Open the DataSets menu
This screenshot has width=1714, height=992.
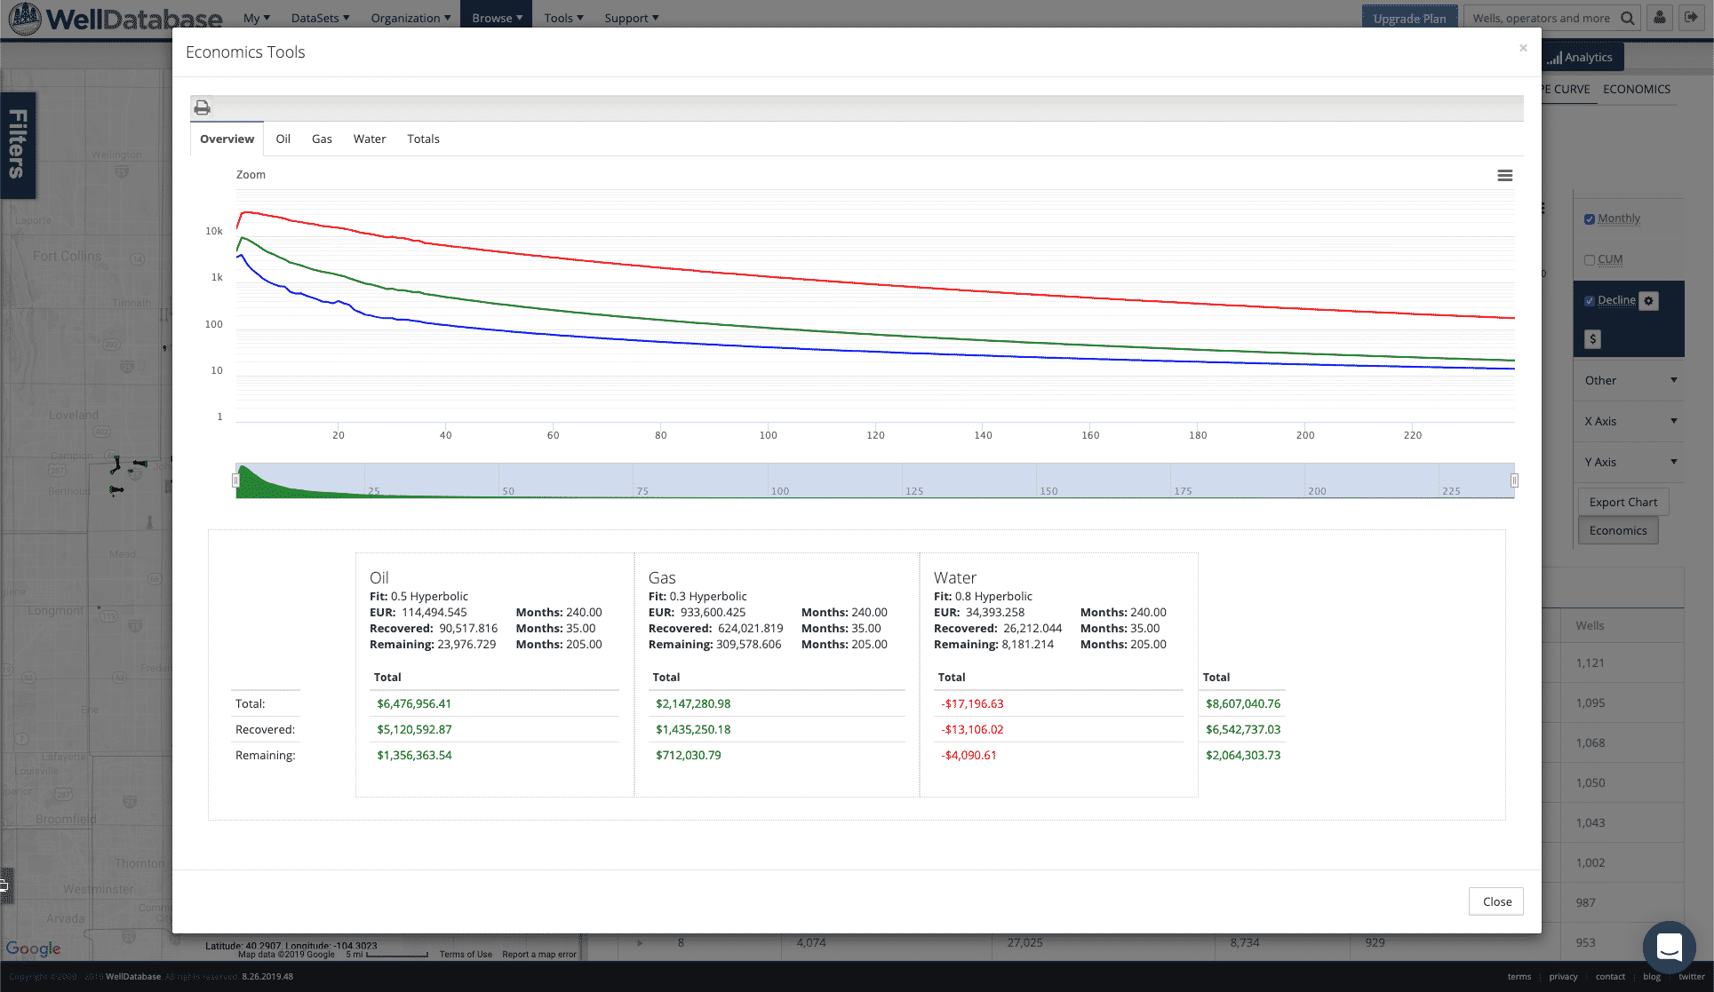pyautogui.click(x=320, y=18)
